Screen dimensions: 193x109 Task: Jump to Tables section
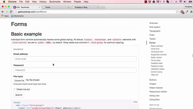coord(152,39)
